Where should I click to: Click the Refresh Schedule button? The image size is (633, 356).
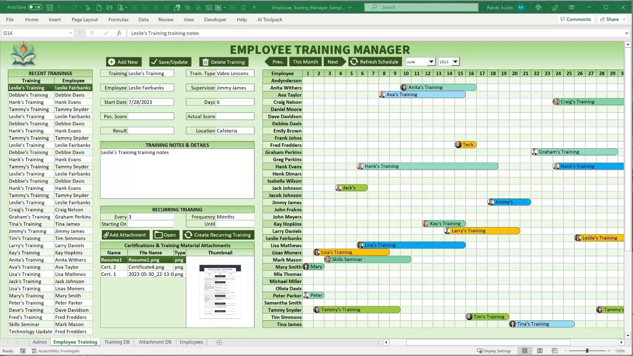coord(375,62)
